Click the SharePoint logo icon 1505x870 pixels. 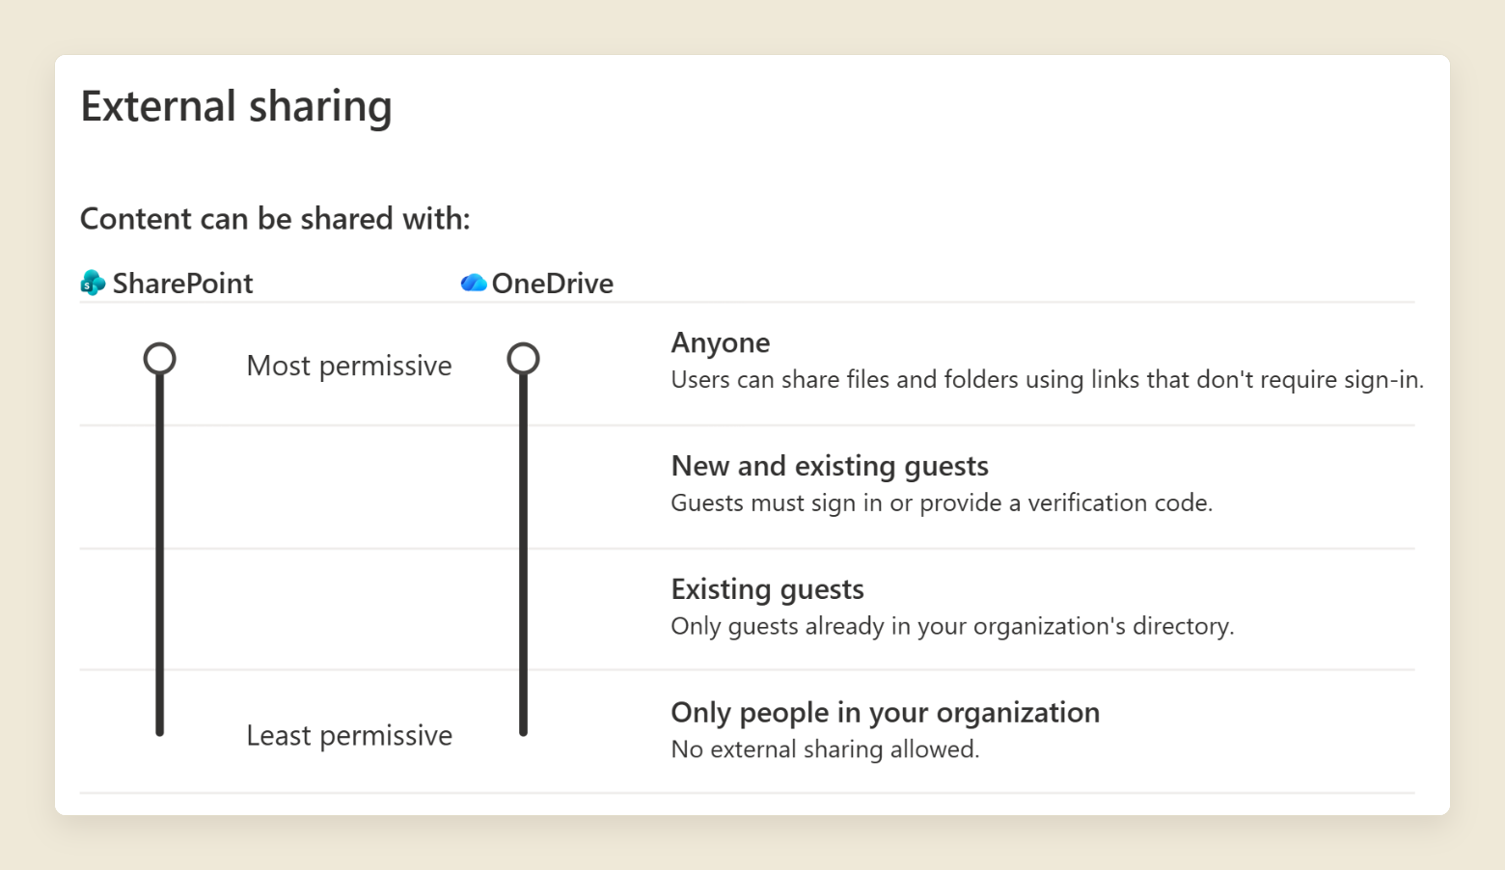93,283
